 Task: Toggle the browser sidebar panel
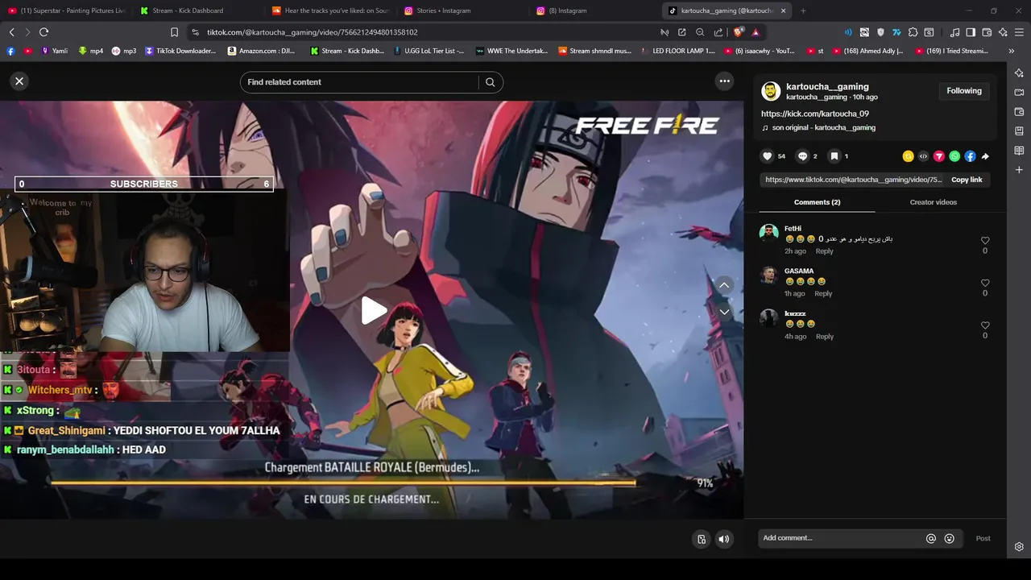coord(971,32)
